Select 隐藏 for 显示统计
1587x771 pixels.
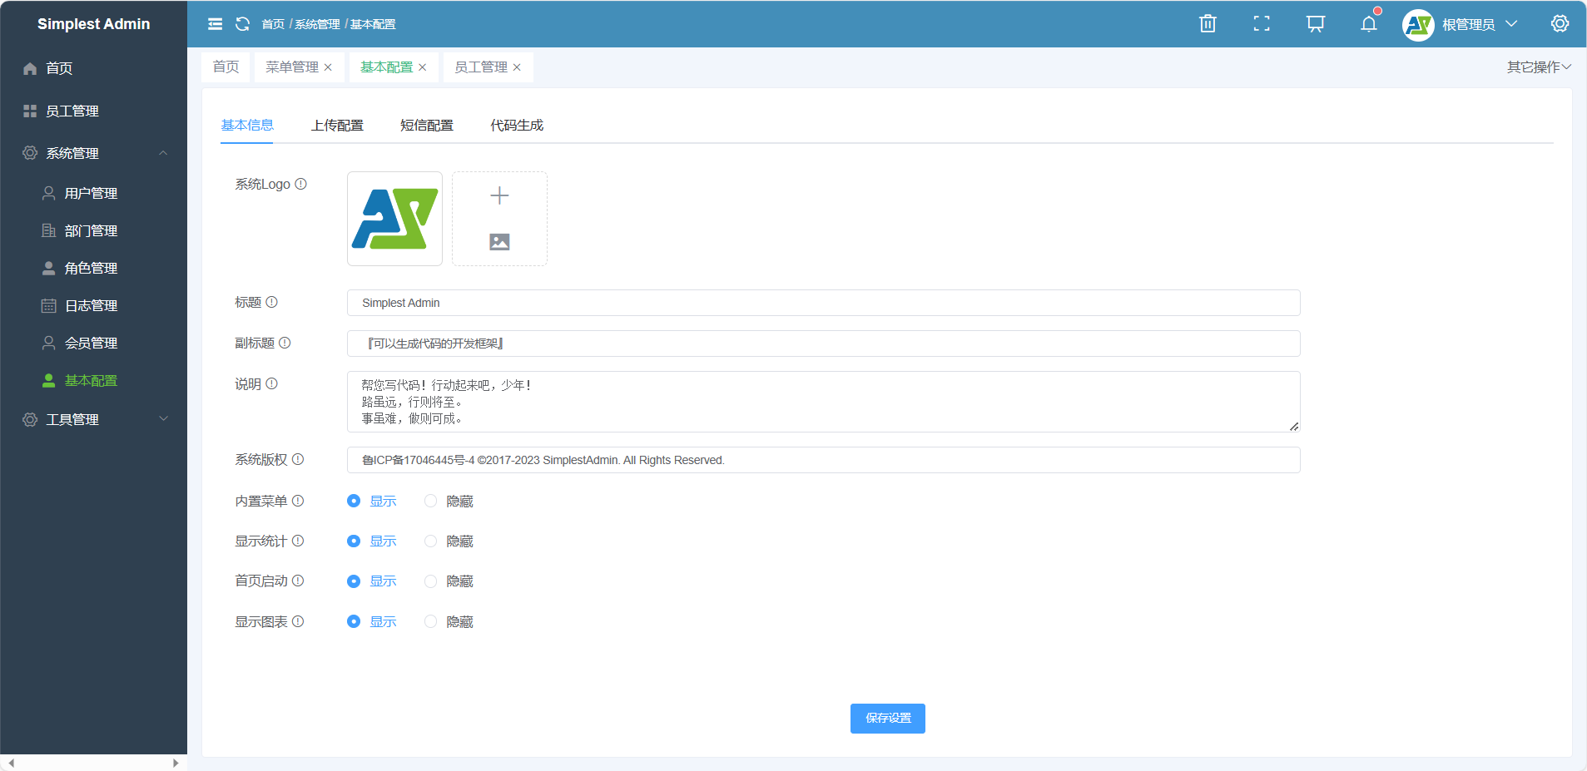[430, 541]
